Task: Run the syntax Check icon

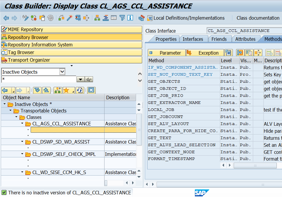Action: 61,18
